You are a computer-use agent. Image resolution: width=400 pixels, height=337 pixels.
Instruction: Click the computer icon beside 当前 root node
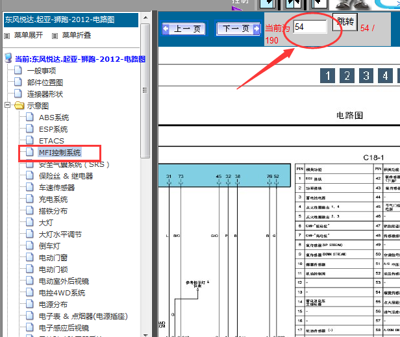click(8, 58)
